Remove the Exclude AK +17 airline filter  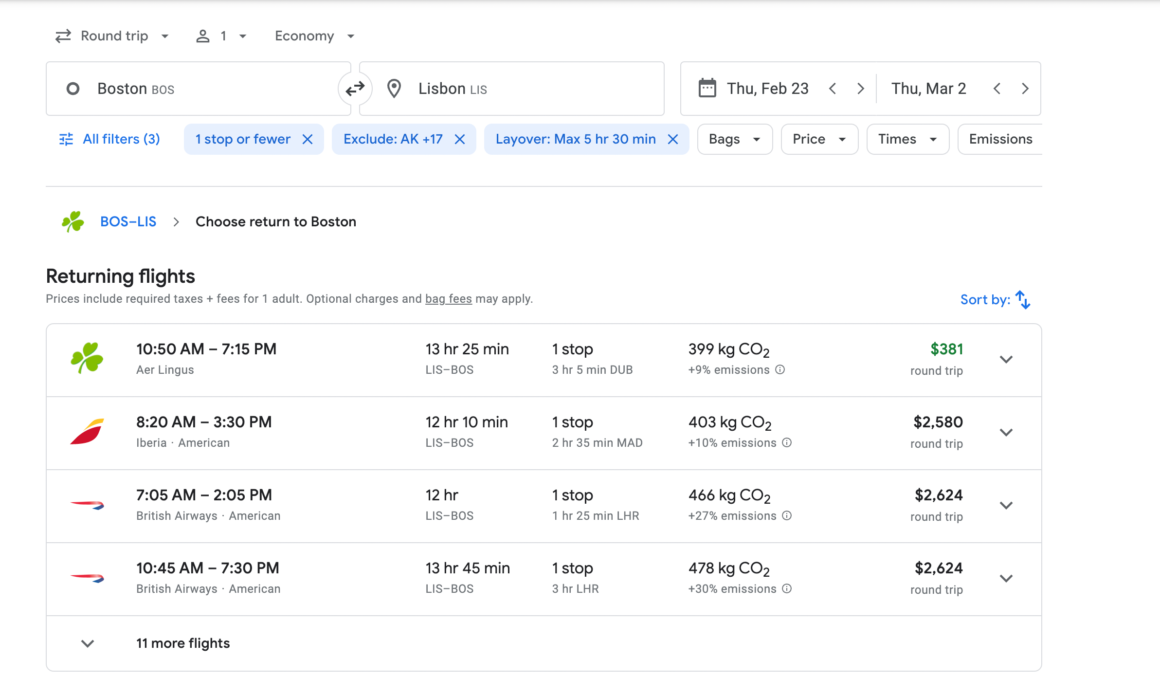pos(460,140)
